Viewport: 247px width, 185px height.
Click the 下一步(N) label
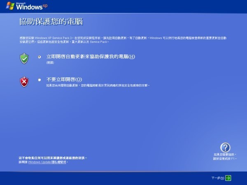point(218,178)
